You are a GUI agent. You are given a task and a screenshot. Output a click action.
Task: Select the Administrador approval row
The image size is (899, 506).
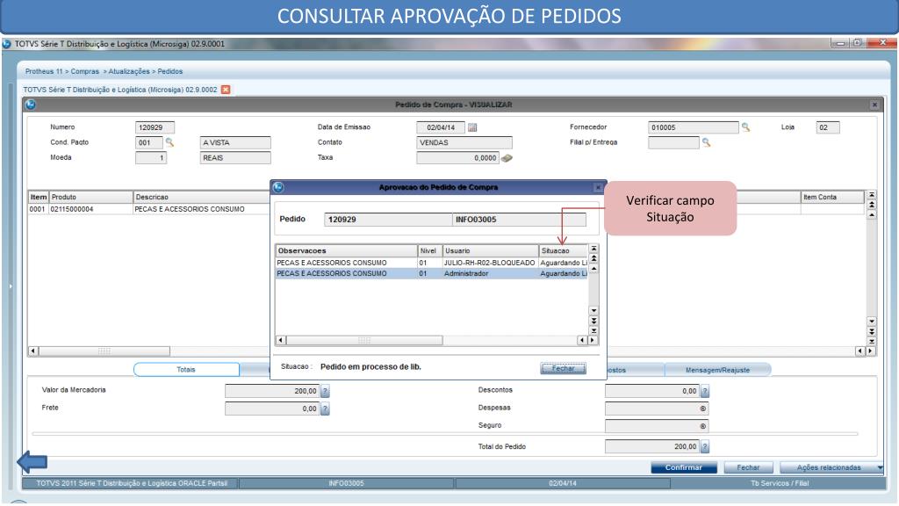(x=432, y=274)
